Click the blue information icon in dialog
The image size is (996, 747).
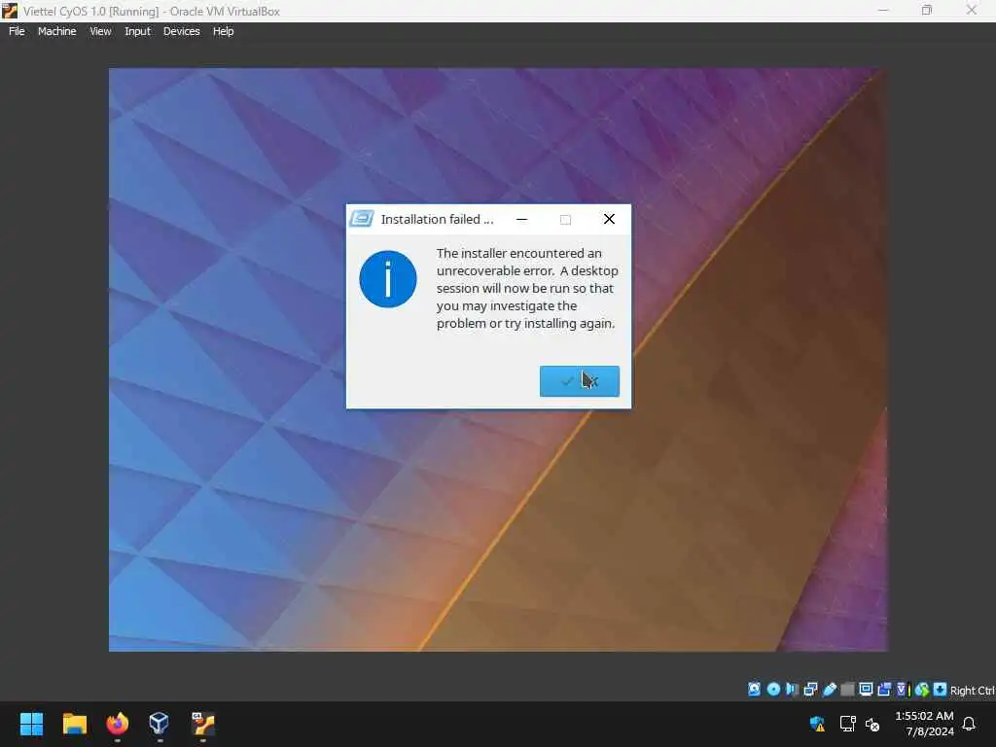[x=388, y=279]
